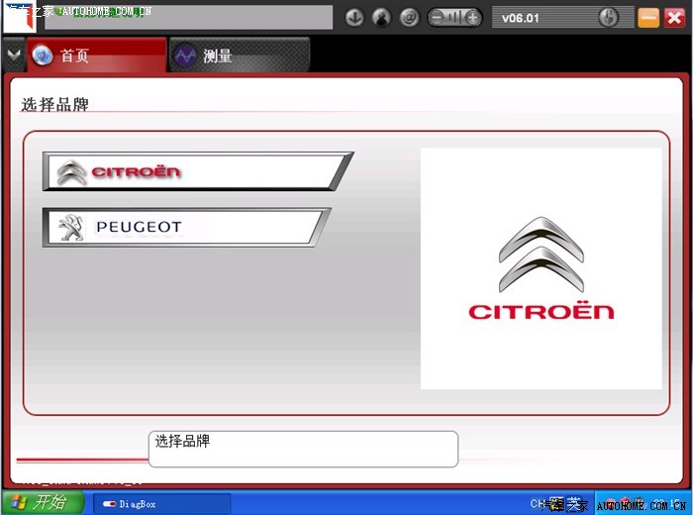Click the CH language indicator in taskbar
693x515 pixels.
click(539, 503)
